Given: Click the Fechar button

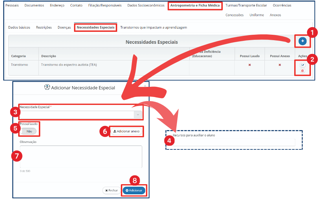Looking at the screenshot, I should pos(111,190).
